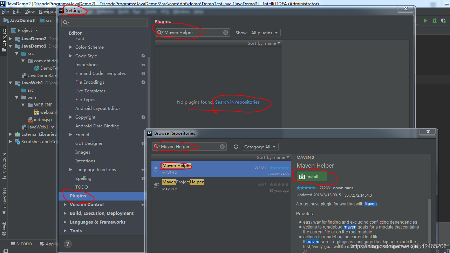This screenshot has width=450, height=253.
Task: Click refresh icon in Browse Repositories
Action: click(x=236, y=147)
